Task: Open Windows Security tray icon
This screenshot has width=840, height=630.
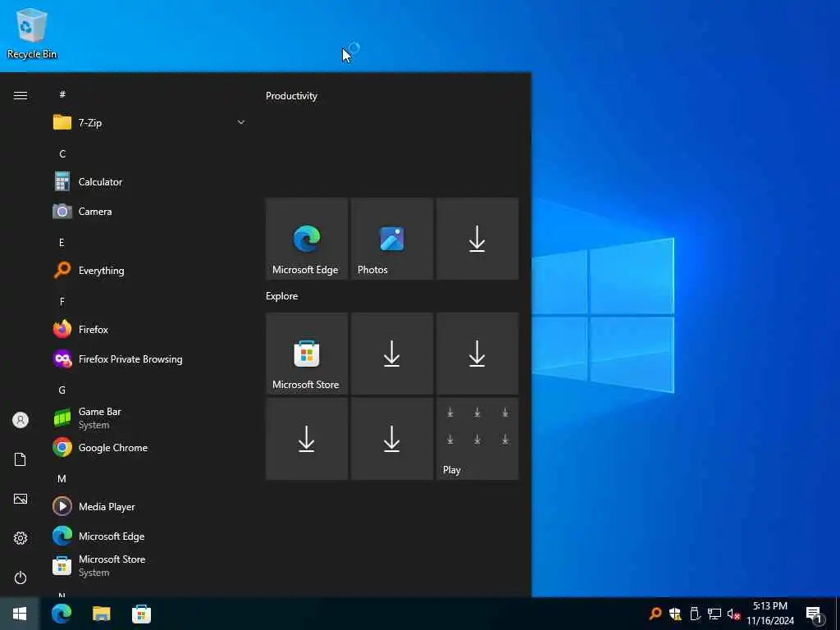Action: tap(675, 614)
